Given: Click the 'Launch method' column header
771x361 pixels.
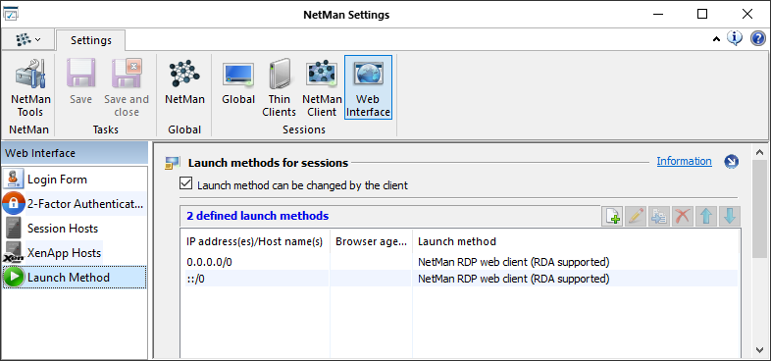Looking at the screenshot, I should [x=575, y=241].
